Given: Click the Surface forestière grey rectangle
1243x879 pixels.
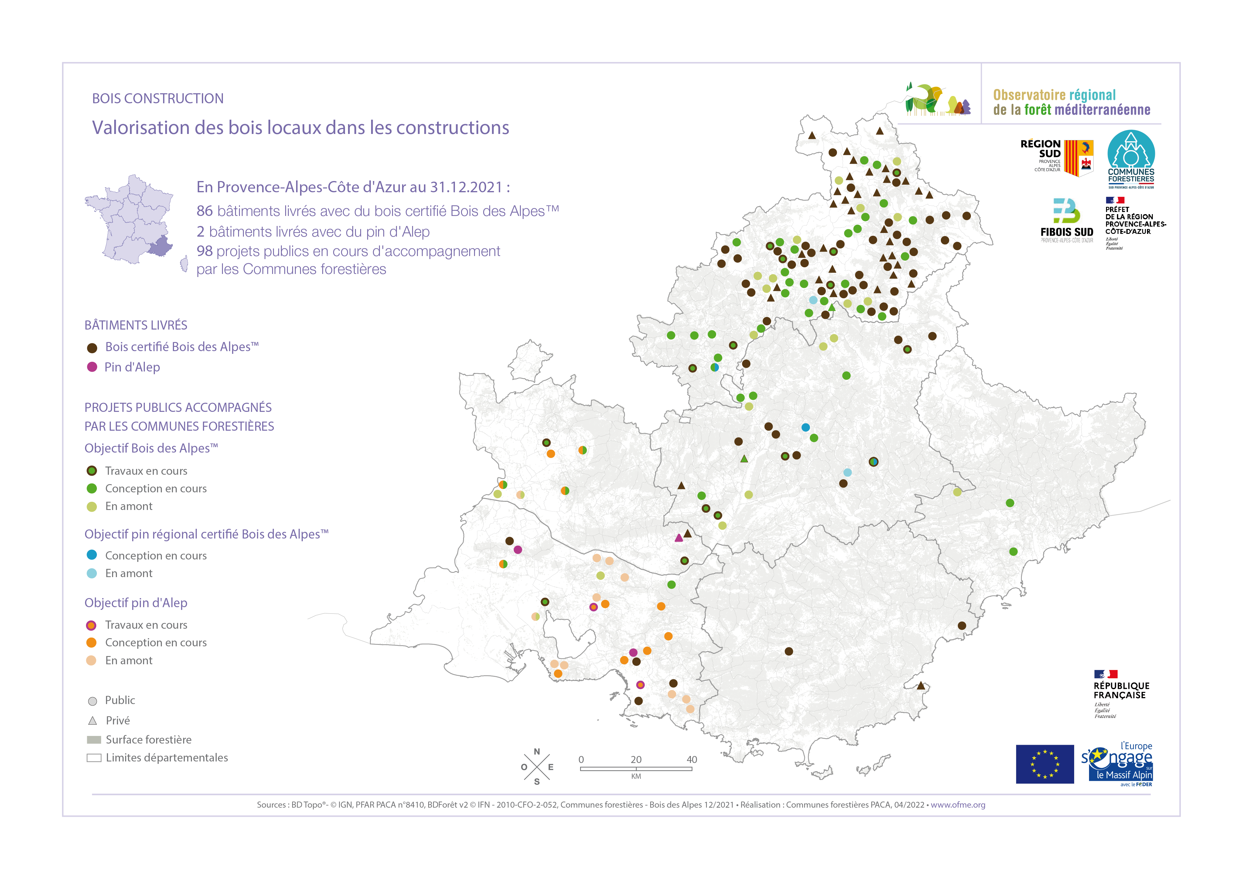Looking at the screenshot, I should [94, 740].
